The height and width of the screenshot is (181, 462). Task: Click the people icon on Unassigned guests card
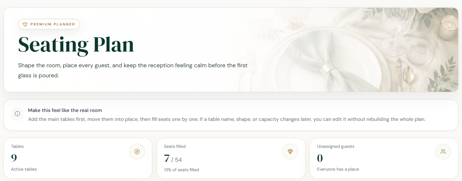(443, 152)
